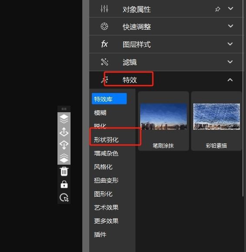
Task: Select the 增减杂色 effect category
Action: (106, 153)
